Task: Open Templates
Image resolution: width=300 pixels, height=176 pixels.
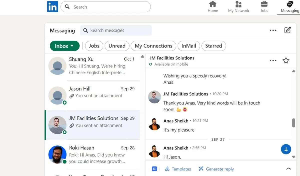Action: pos(178,169)
